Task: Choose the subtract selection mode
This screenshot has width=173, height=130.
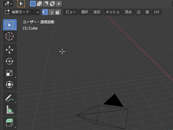Action: tap(46, 4)
